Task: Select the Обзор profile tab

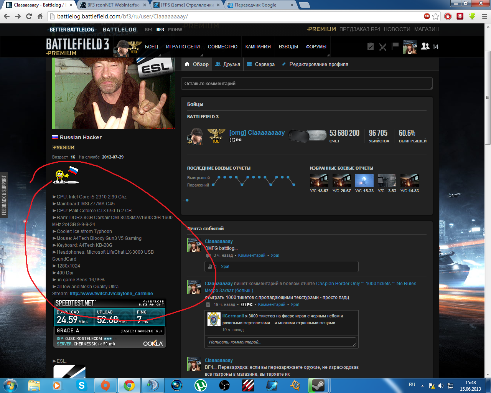Action: point(197,64)
